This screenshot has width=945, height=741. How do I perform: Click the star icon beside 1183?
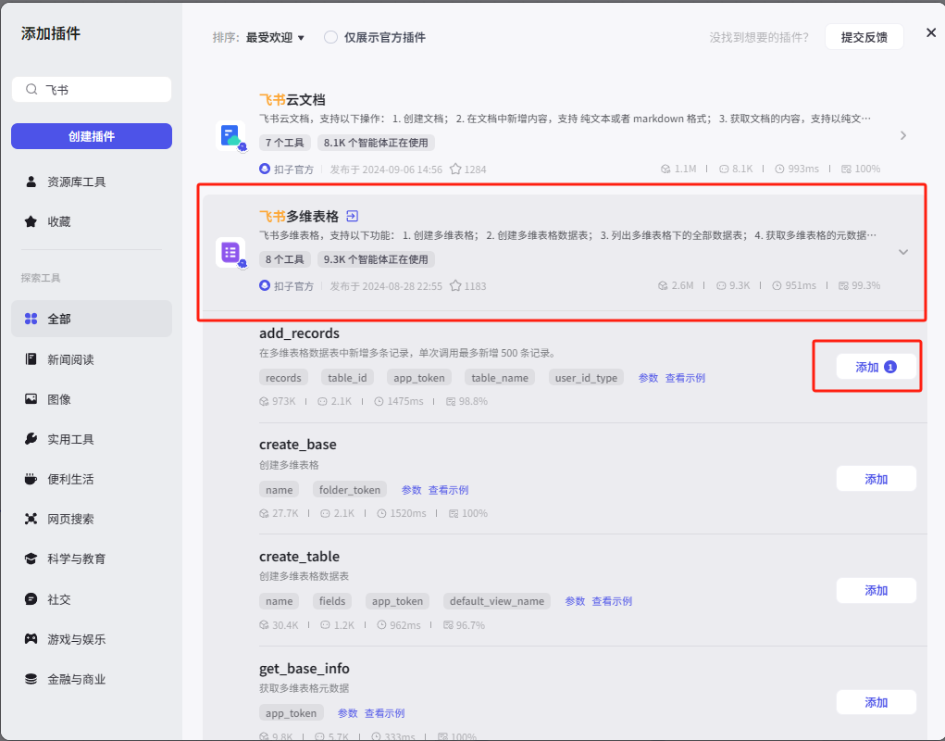tap(455, 286)
